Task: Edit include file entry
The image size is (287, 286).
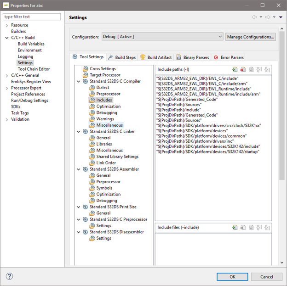Action: (251, 228)
